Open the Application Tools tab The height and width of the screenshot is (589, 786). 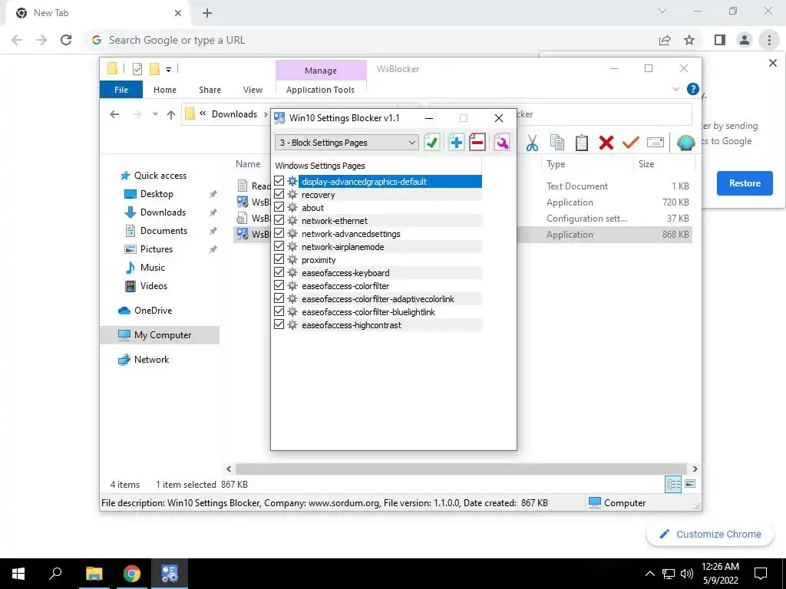pos(320,90)
